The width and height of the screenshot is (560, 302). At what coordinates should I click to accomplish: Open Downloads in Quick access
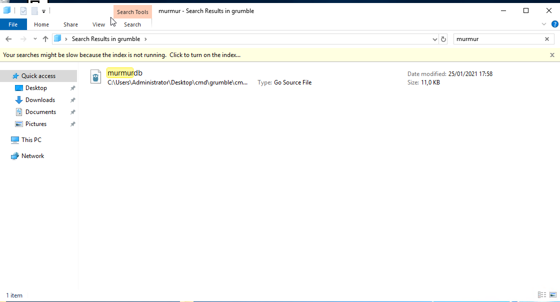tap(40, 100)
